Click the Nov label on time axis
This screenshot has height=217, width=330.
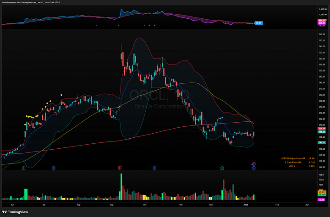pyautogui.click(x=181, y=205)
